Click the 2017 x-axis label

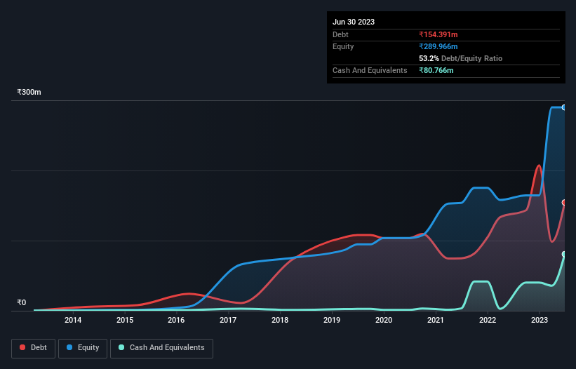point(228,320)
